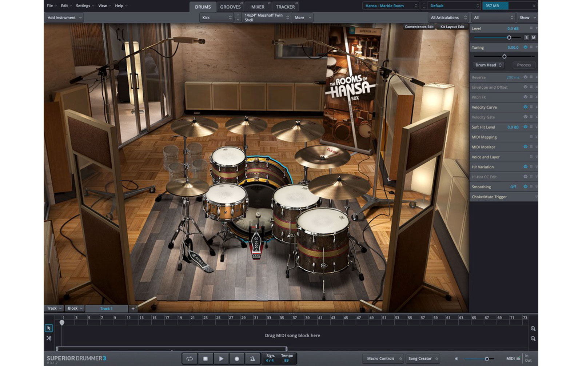582x366 pixels.
Task: Open the Macro Controls panel
Action: pyautogui.click(x=383, y=358)
